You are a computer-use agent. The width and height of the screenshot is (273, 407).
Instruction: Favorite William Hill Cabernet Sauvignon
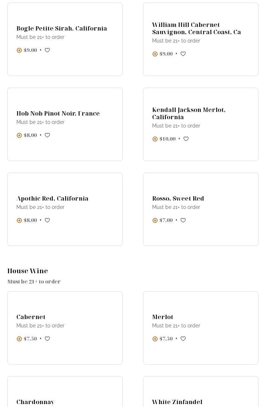pyautogui.click(x=183, y=54)
